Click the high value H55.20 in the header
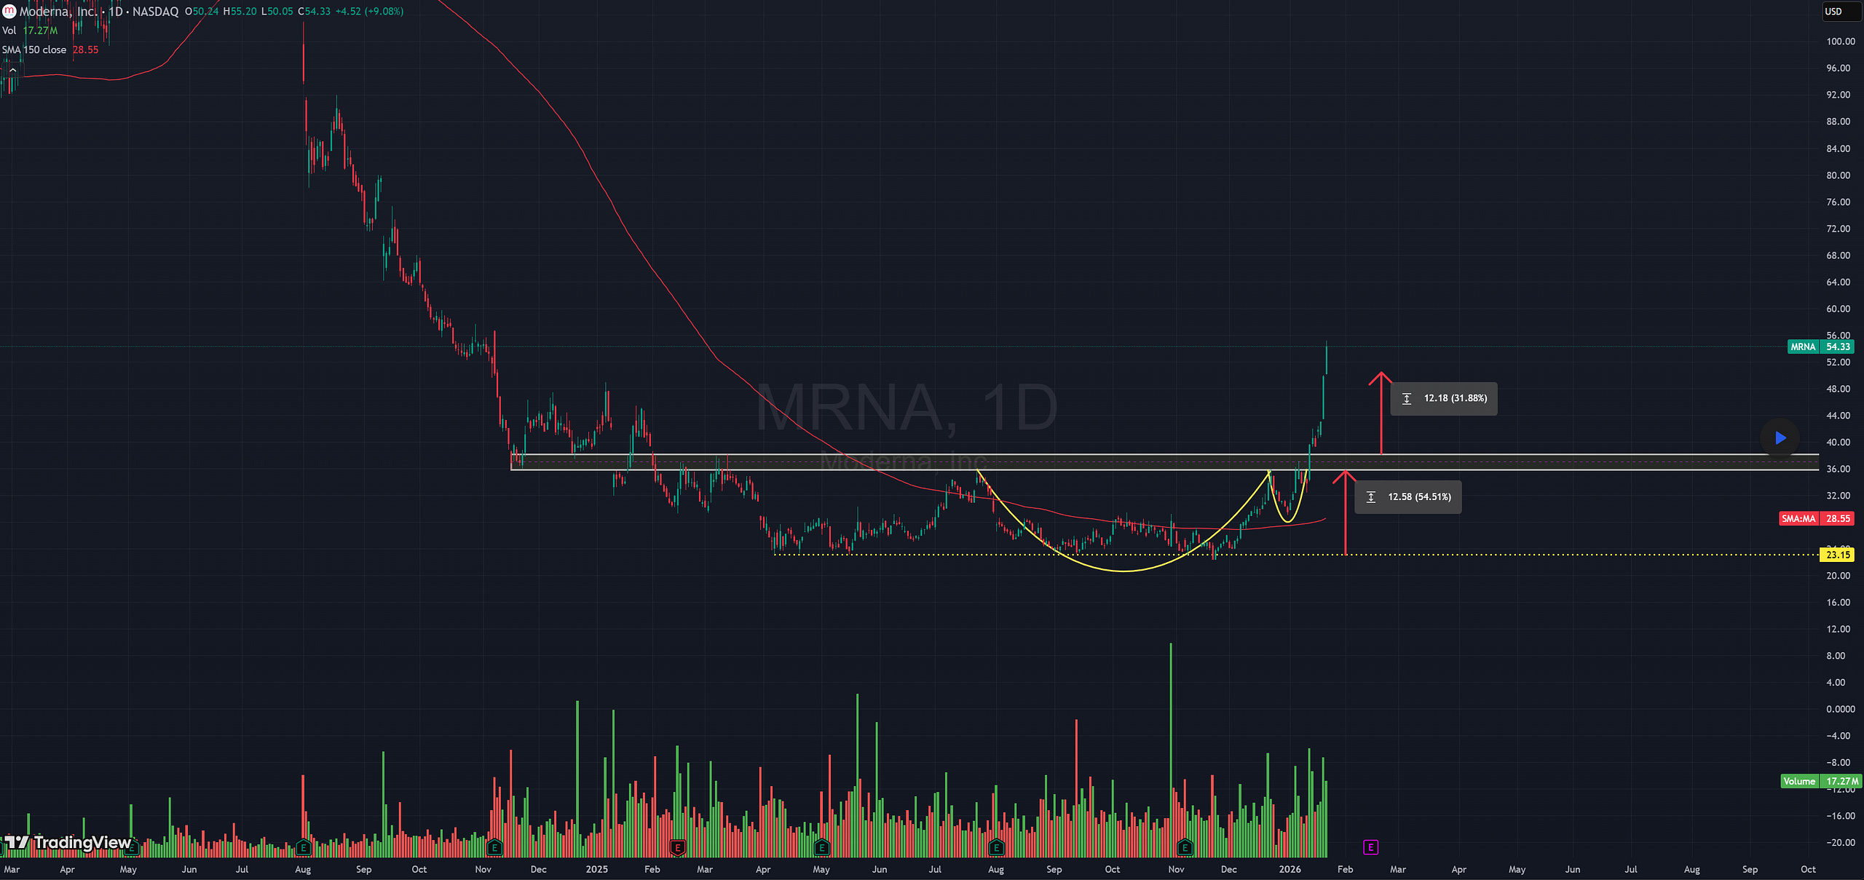The image size is (1864, 880). 240,11
